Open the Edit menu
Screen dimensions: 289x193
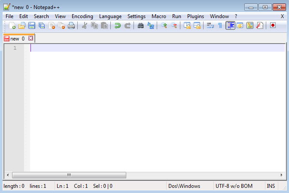24,16
